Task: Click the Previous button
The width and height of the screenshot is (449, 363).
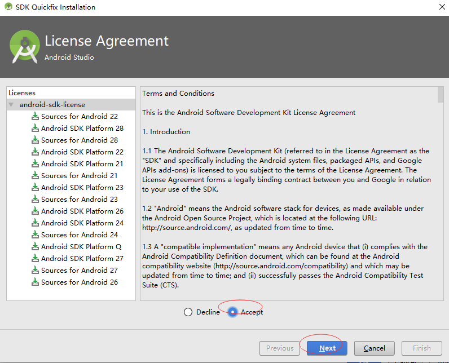Action: 280,348
